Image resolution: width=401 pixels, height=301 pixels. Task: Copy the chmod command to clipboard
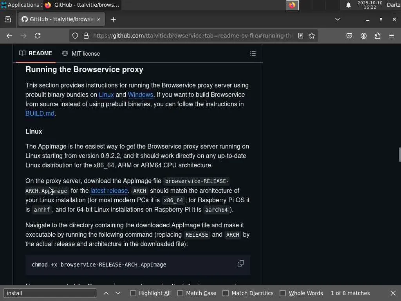[x=241, y=263]
